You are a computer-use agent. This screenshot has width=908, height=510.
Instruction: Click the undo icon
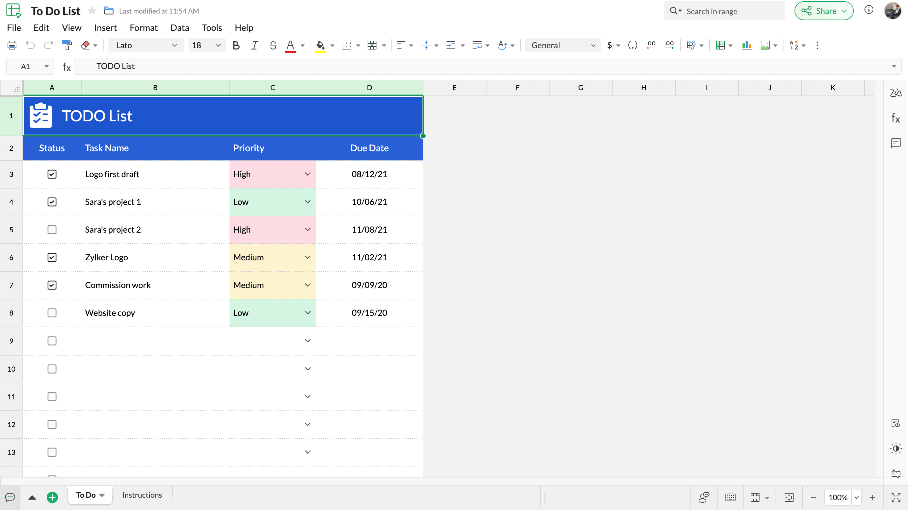point(30,45)
